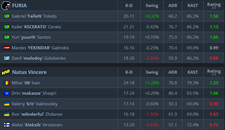Viewport: 225px width, 130px height.
Task: Click FURIA's Rating 3.0 column header
Action: (x=214, y=5)
